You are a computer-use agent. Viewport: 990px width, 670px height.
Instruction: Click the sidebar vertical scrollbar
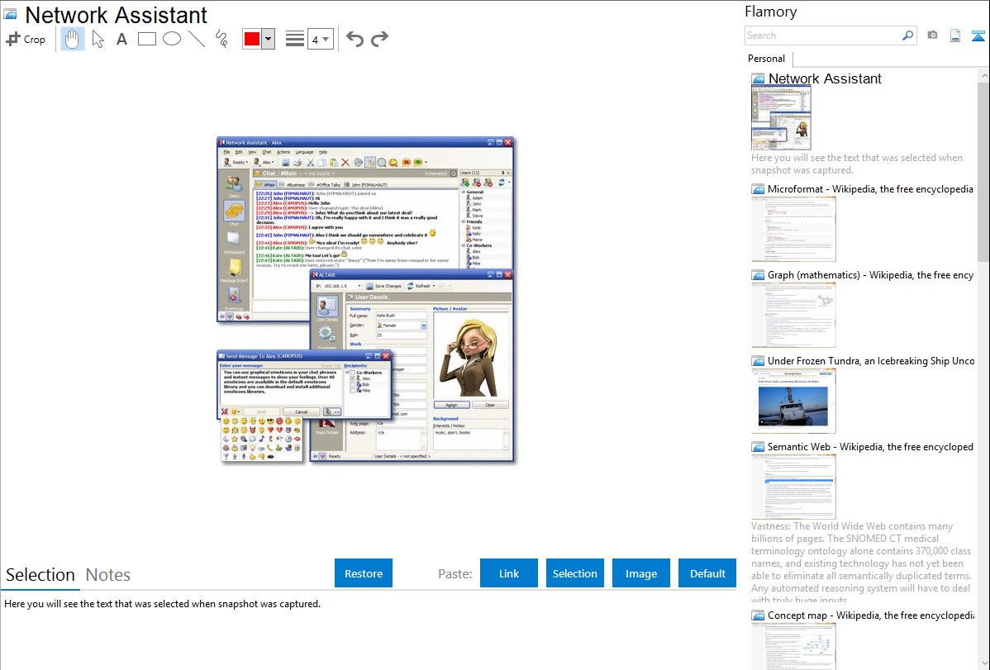983,170
